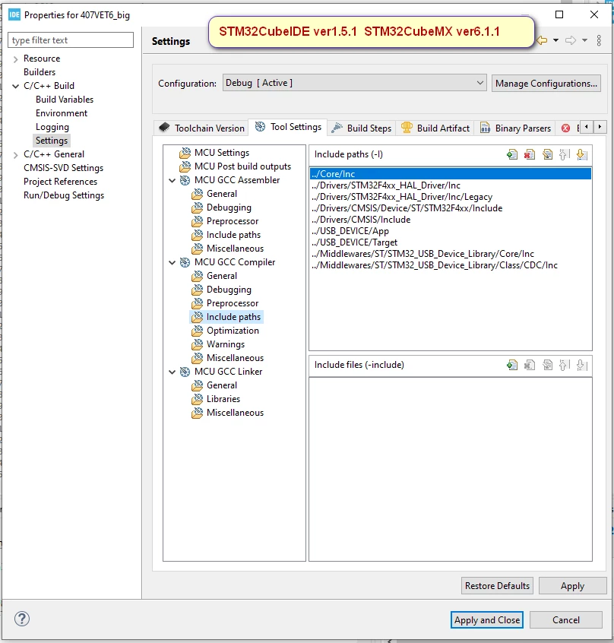Screen dimensions: 614x643
Task: Open CMSIS-SVD Settings page
Action: coord(64,168)
